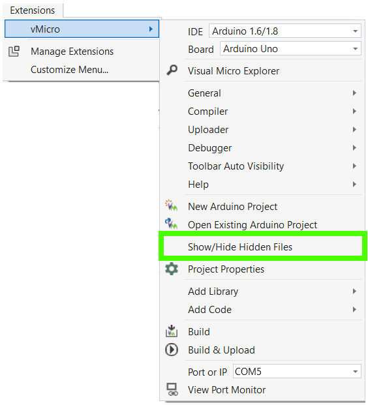The width and height of the screenshot is (368, 405).
Task: Open the IDE Arduino 1.6/1.8 dropdown
Action: (285, 31)
